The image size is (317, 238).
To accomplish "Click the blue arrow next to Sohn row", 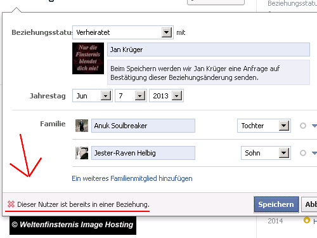I will [x=314, y=153].
